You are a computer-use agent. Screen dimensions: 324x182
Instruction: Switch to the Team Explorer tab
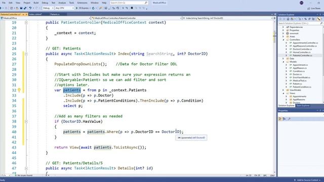click(x=303, y=106)
